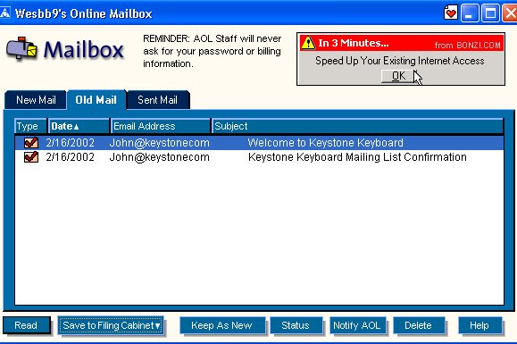
Task: Delete the selected email
Action: 419,325
